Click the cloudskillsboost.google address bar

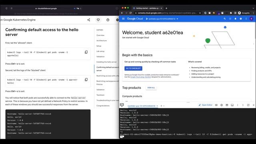pos(47,8)
